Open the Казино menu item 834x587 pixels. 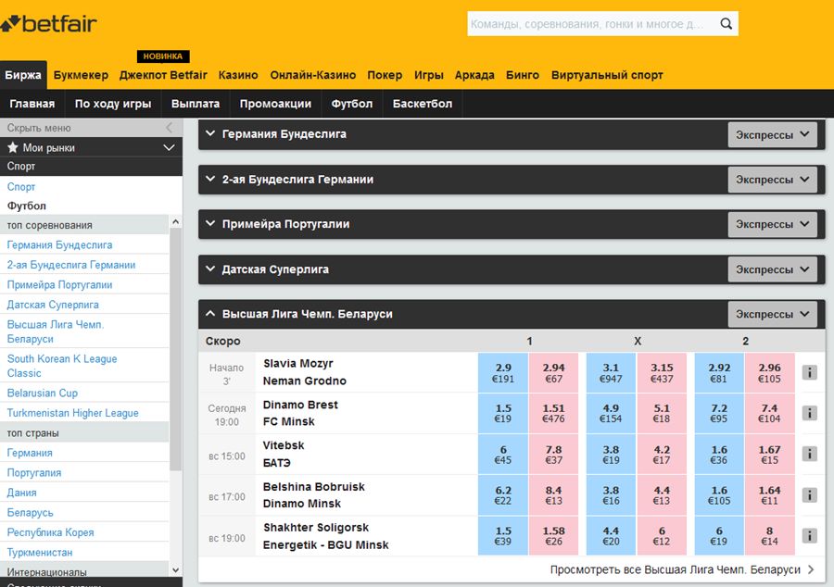point(238,75)
